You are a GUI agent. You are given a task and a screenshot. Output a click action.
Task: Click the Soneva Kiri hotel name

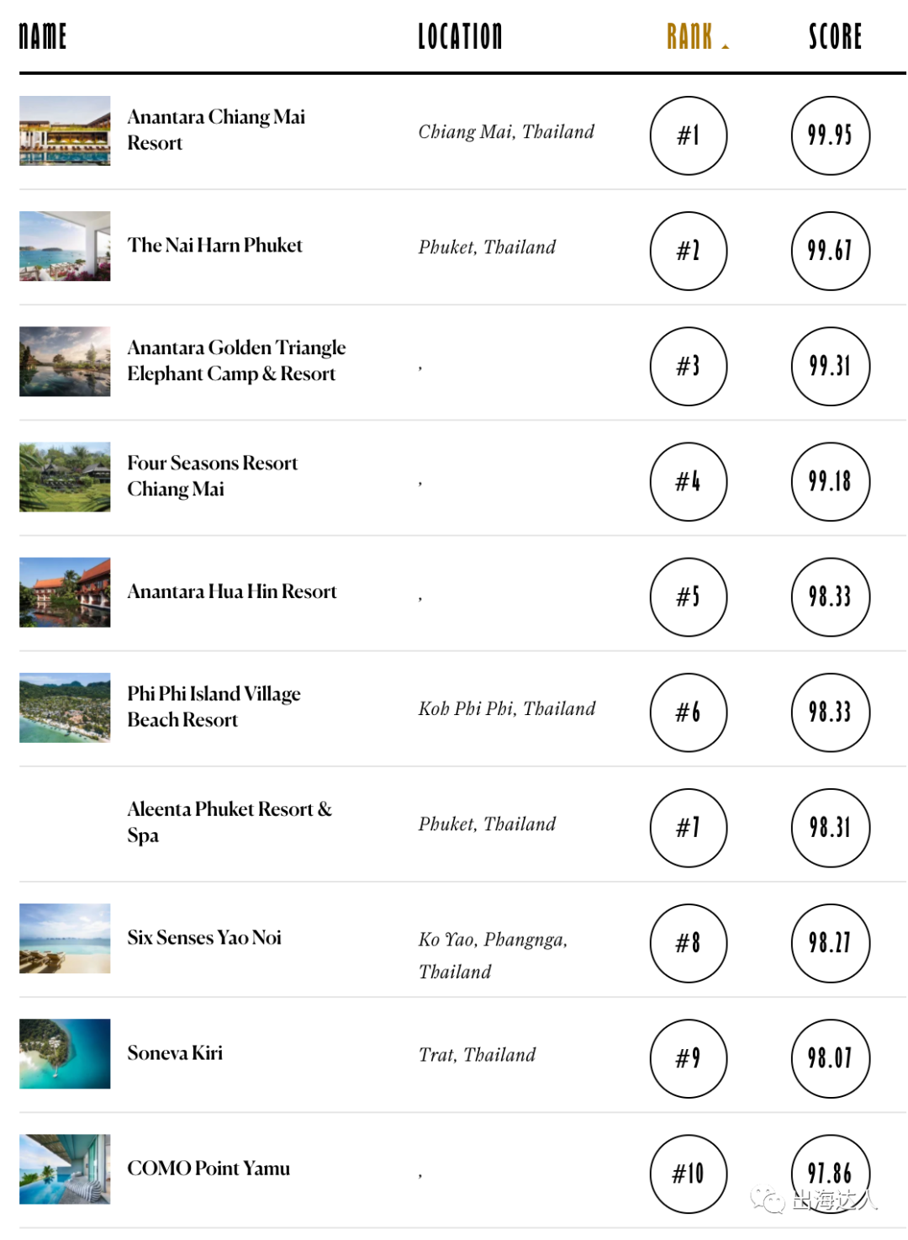click(x=175, y=1052)
